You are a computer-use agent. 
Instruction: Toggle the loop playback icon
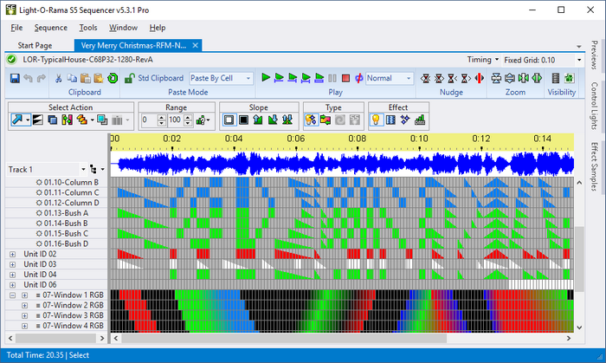click(x=358, y=78)
